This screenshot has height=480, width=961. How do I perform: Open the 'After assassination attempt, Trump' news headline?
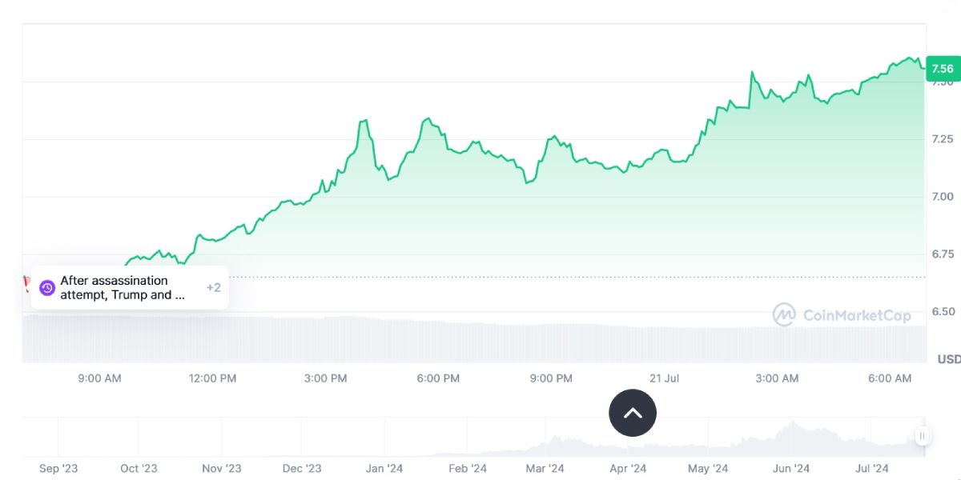coord(123,288)
